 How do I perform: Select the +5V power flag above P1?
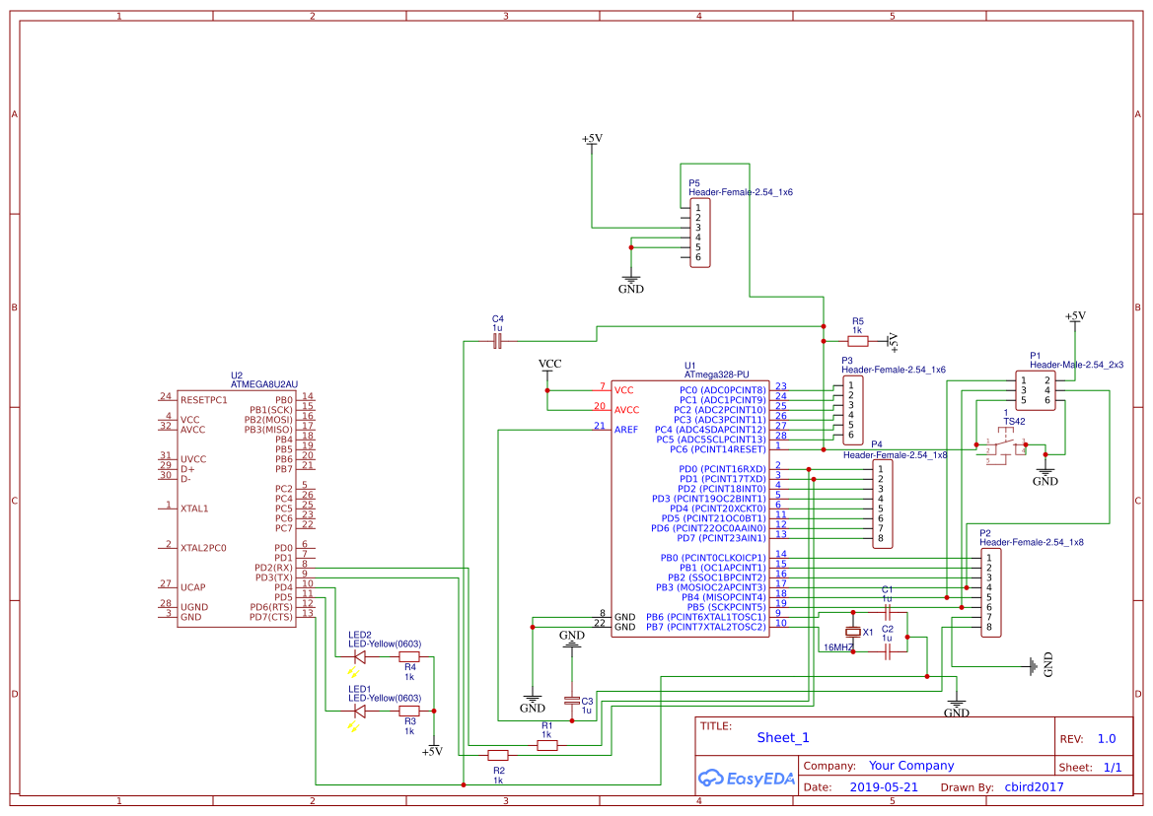coord(1074,317)
